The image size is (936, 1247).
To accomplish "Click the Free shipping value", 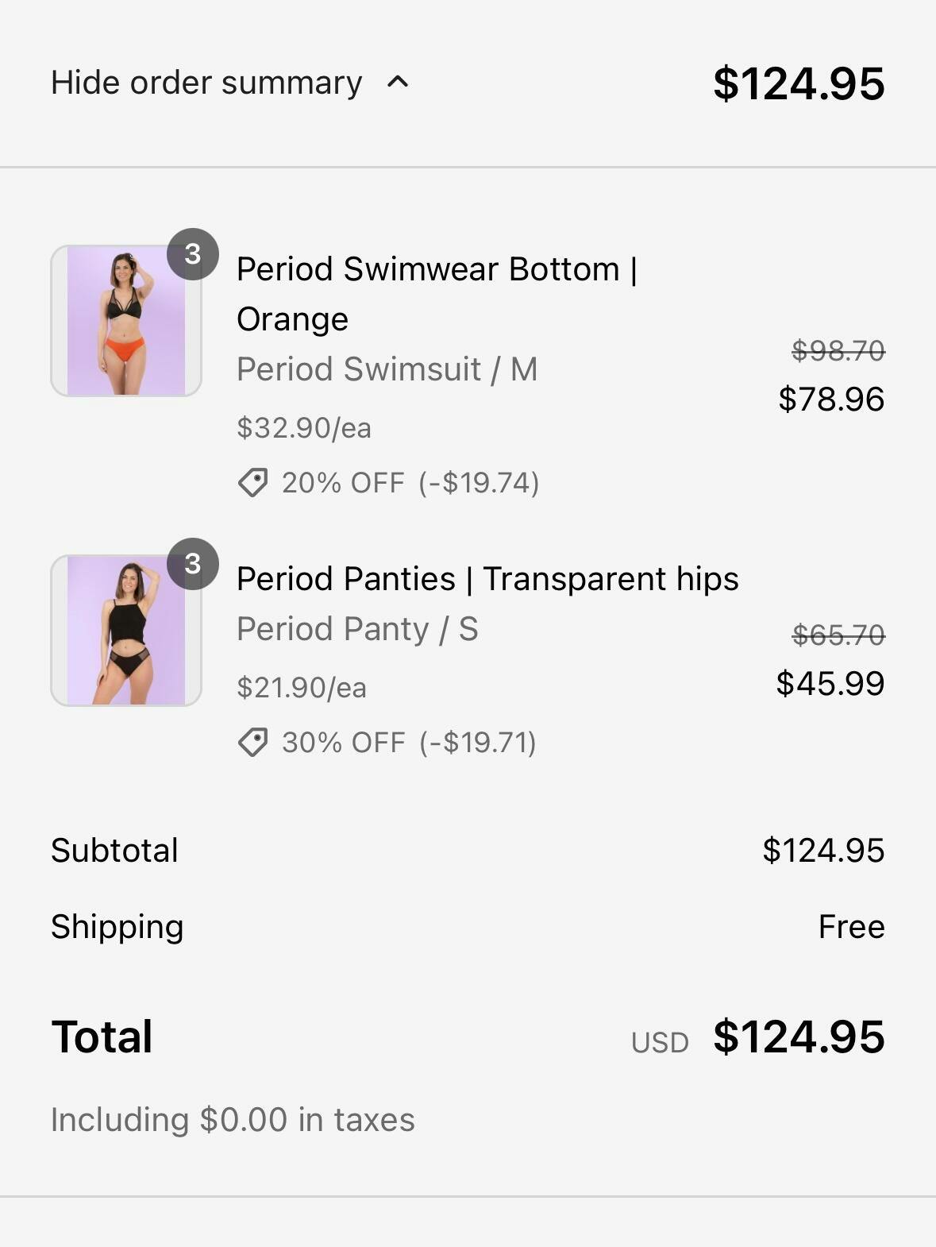I will coord(851,927).
